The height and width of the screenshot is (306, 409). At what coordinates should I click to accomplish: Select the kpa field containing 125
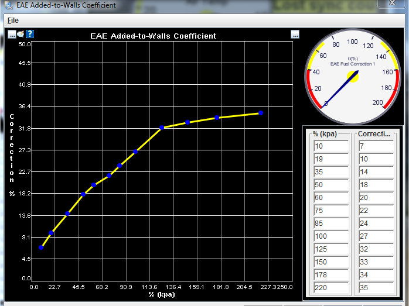(x=331, y=249)
